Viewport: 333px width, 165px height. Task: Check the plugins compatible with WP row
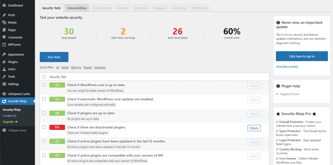tap(44, 155)
